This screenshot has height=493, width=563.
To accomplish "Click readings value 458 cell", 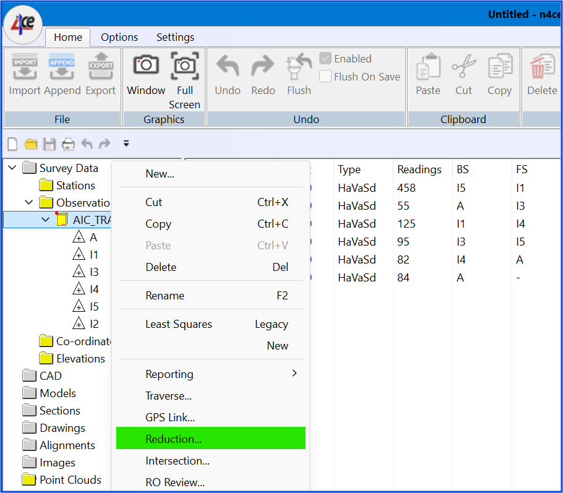I will point(406,187).
